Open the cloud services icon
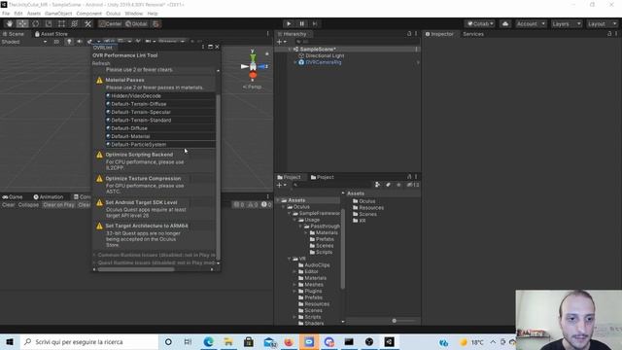The width and height of the screenshot is (622, 350). pyautogui.click(x=505, y=23)
